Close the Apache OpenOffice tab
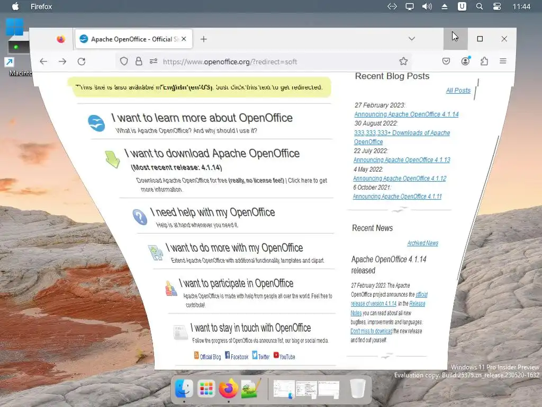542x407 pixels. (184, 39)
